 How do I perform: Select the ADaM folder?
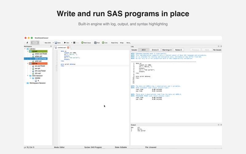[38, 51]
